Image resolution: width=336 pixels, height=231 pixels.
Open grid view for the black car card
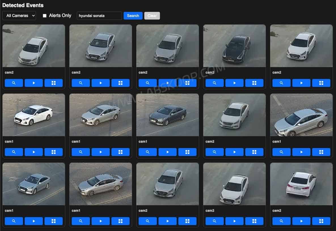[254, 83]
